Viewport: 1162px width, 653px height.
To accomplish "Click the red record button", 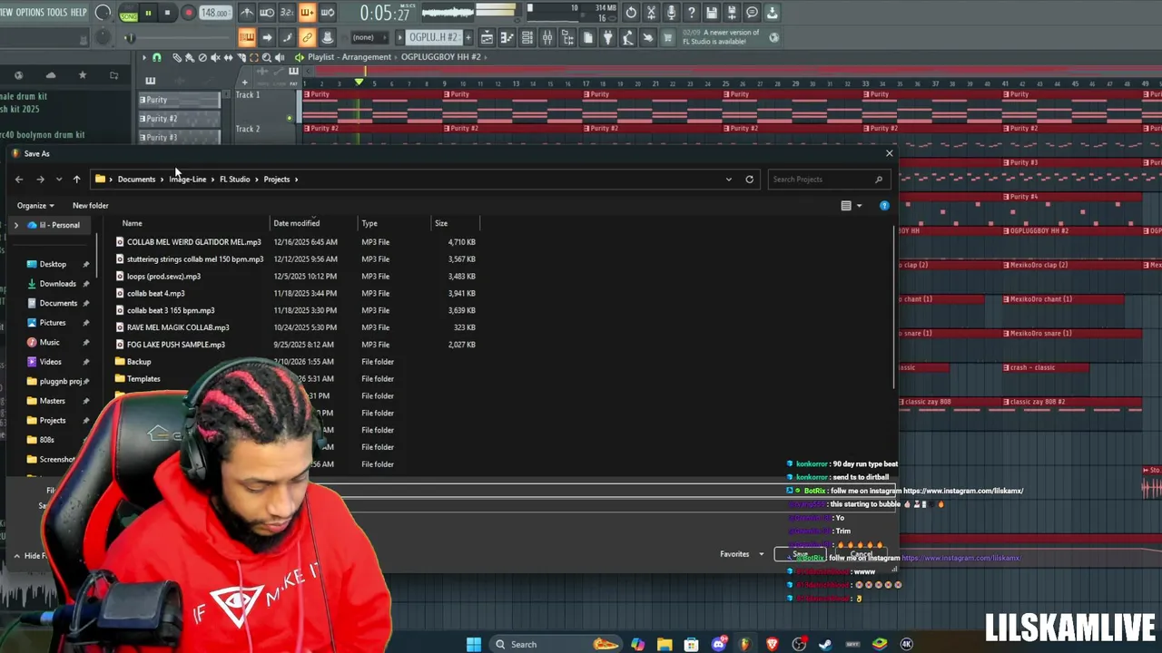I will click(x=188, y=13).
